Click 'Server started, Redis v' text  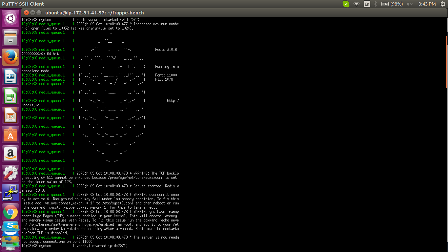point(156,186)
